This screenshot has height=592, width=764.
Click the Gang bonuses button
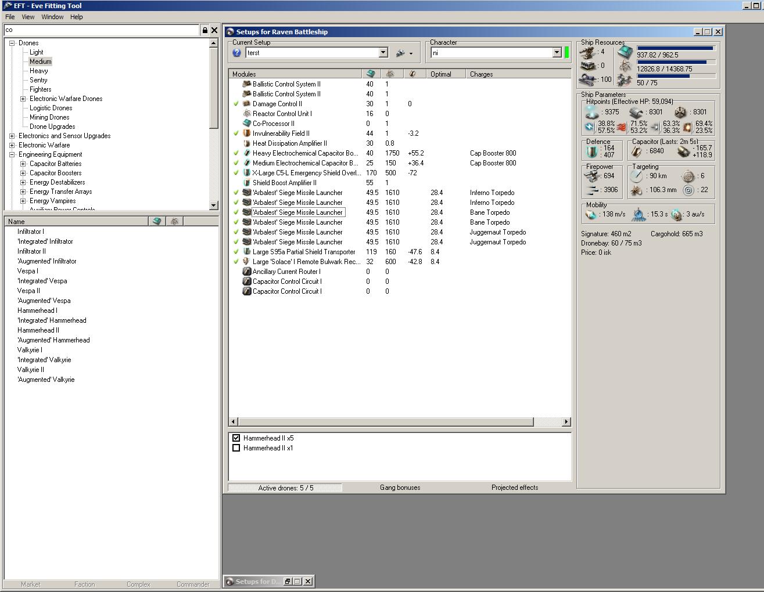[400, 488]
